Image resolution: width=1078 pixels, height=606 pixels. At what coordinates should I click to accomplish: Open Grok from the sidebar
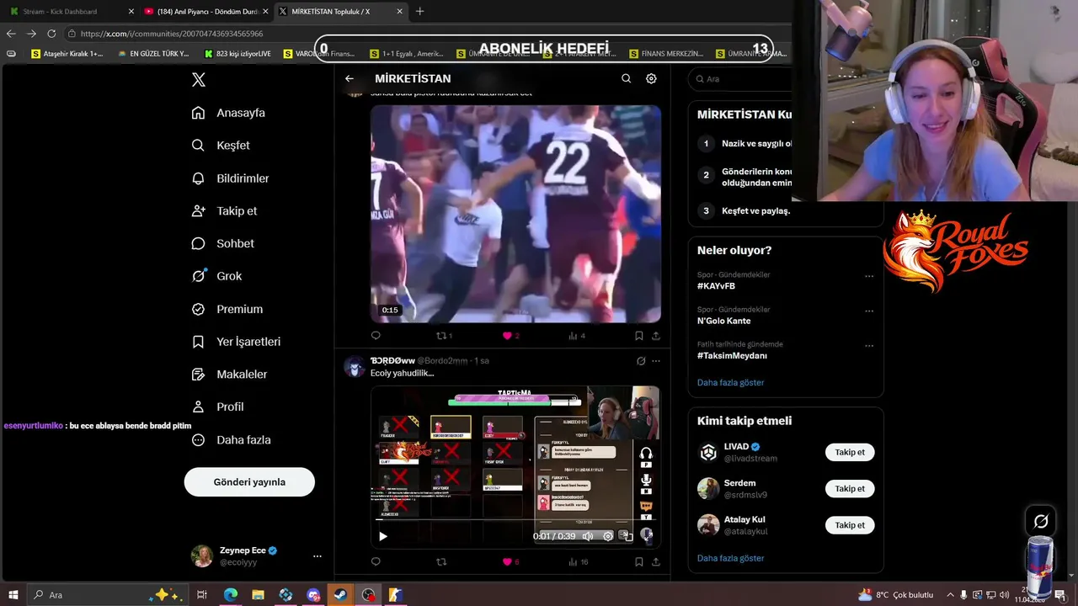(x=216, y=276)
